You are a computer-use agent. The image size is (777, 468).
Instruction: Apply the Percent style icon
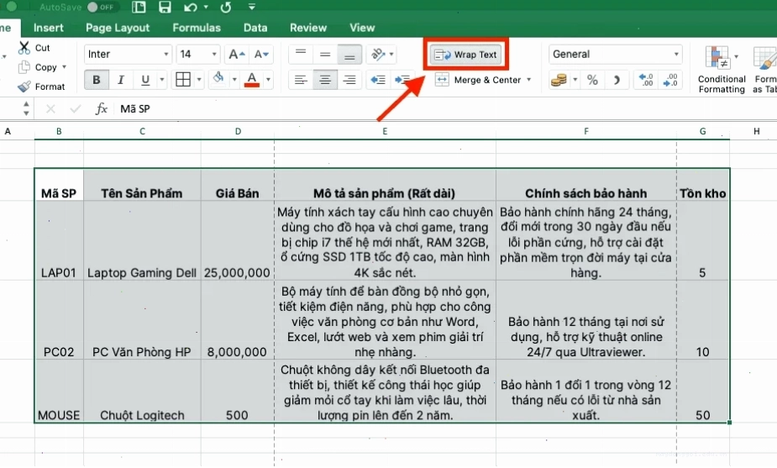(x=592, y=80)
